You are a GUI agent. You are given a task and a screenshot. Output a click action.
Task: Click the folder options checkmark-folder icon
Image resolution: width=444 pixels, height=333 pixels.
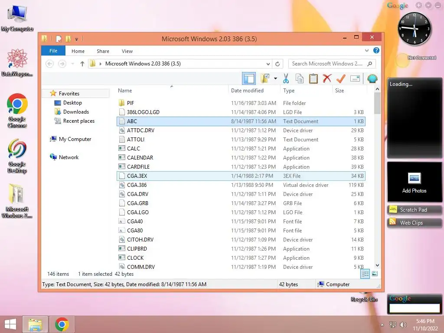click(x=265, y=78)
